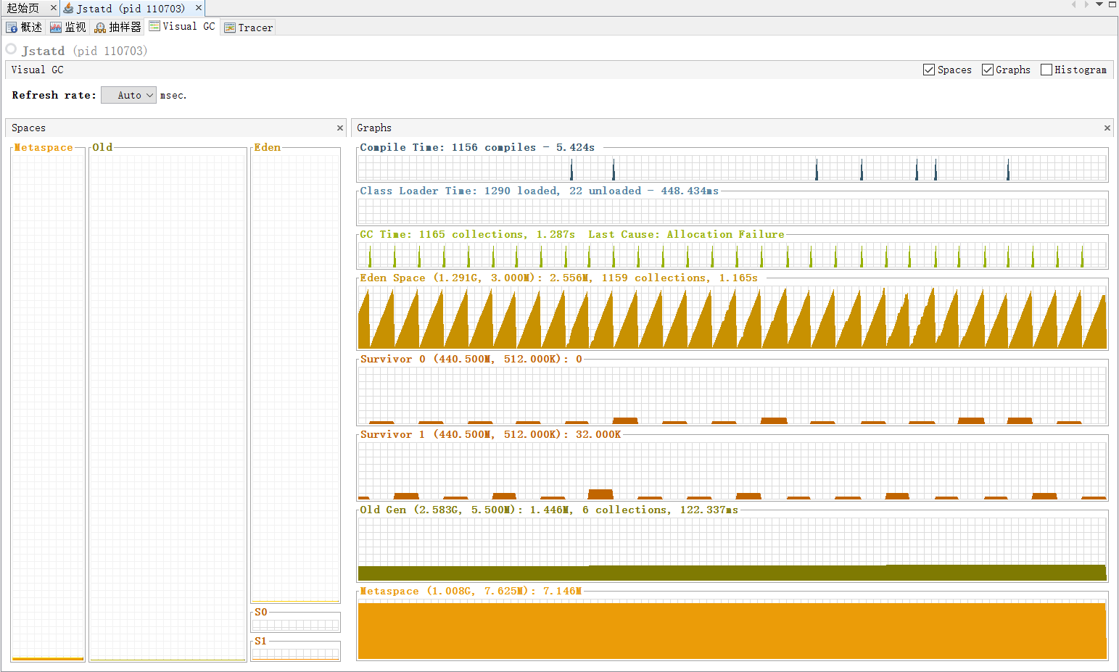
Task: Open the Tracer tab
Action: point(249,28)
